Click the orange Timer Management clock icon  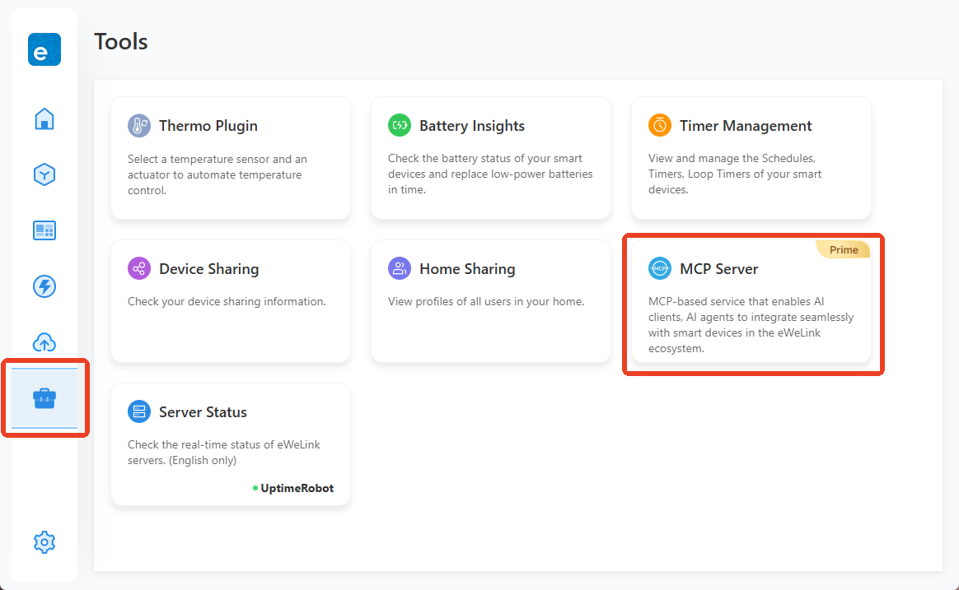click(660, 126)
